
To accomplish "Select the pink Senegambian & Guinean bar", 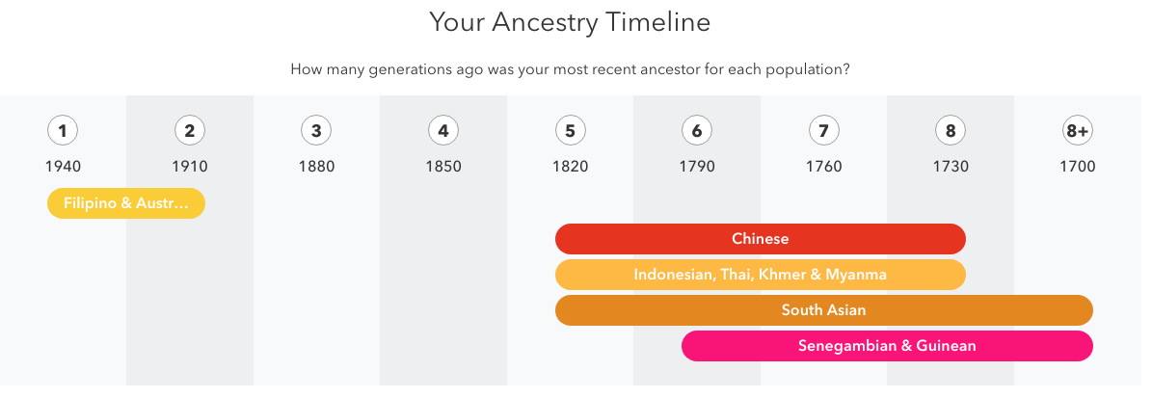I will coord(888,346).
